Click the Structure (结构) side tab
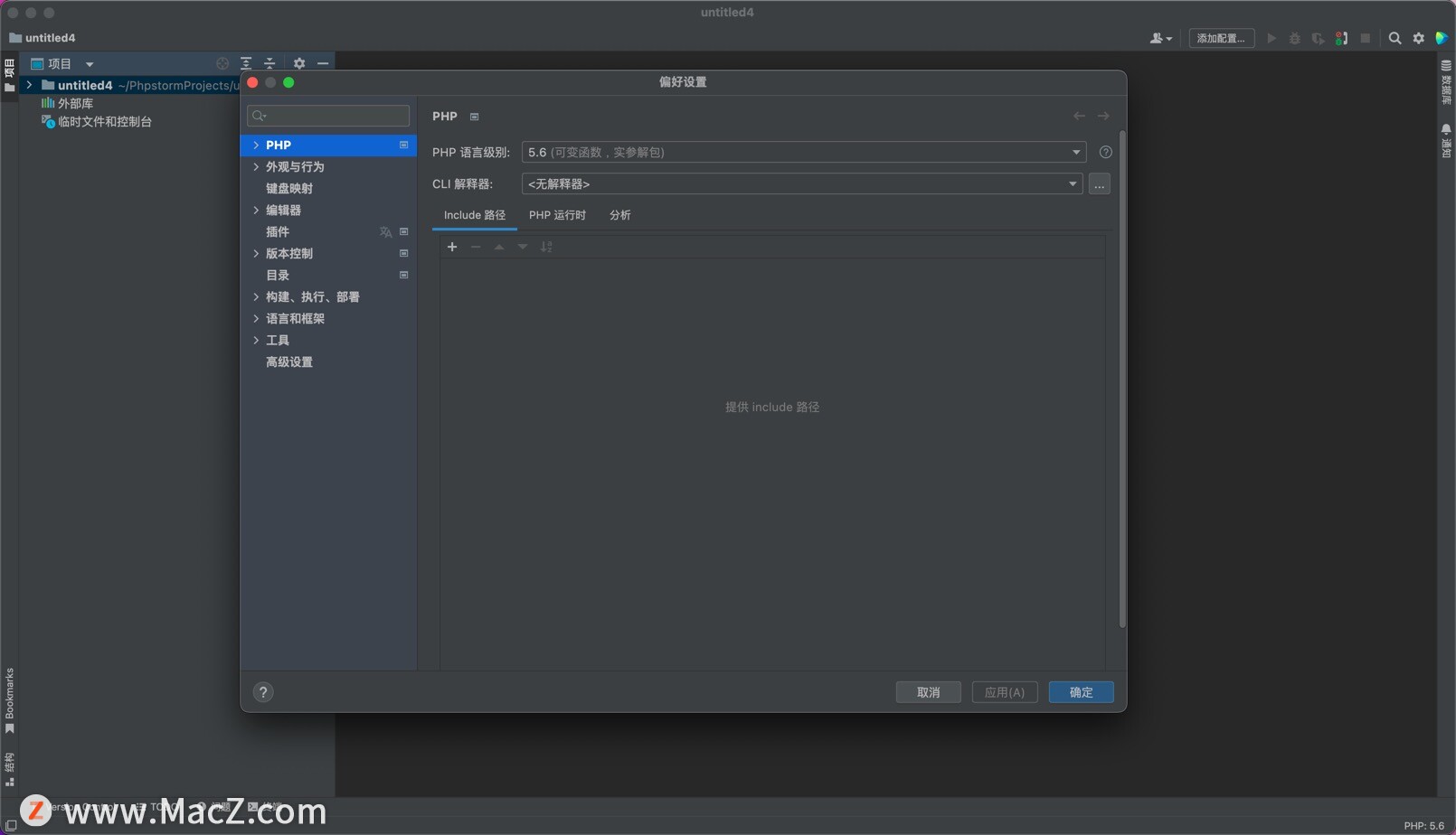This screenshot has width=1456, height=835. pyautogui.click(x=9, y=769)
